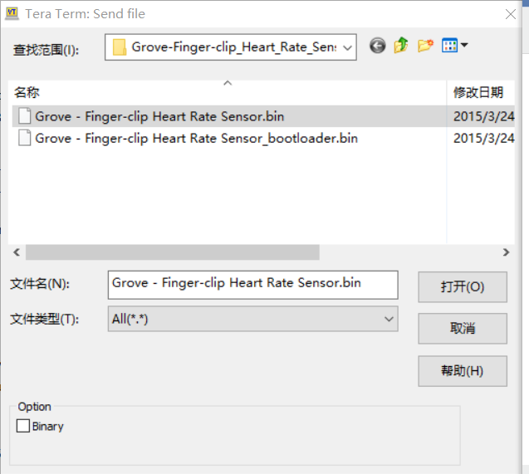Sort files by 修改日期 column header
Screen dimensions: 529x474
click(x=480, y=92)
